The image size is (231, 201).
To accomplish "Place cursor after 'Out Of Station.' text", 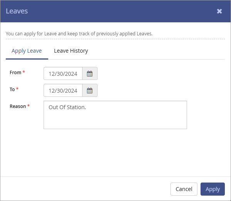I will (86, 107).
